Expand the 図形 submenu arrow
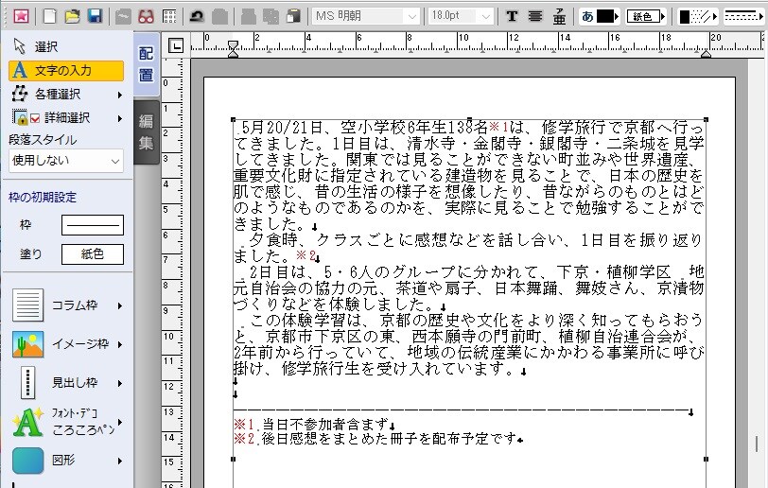 [119, 462]
